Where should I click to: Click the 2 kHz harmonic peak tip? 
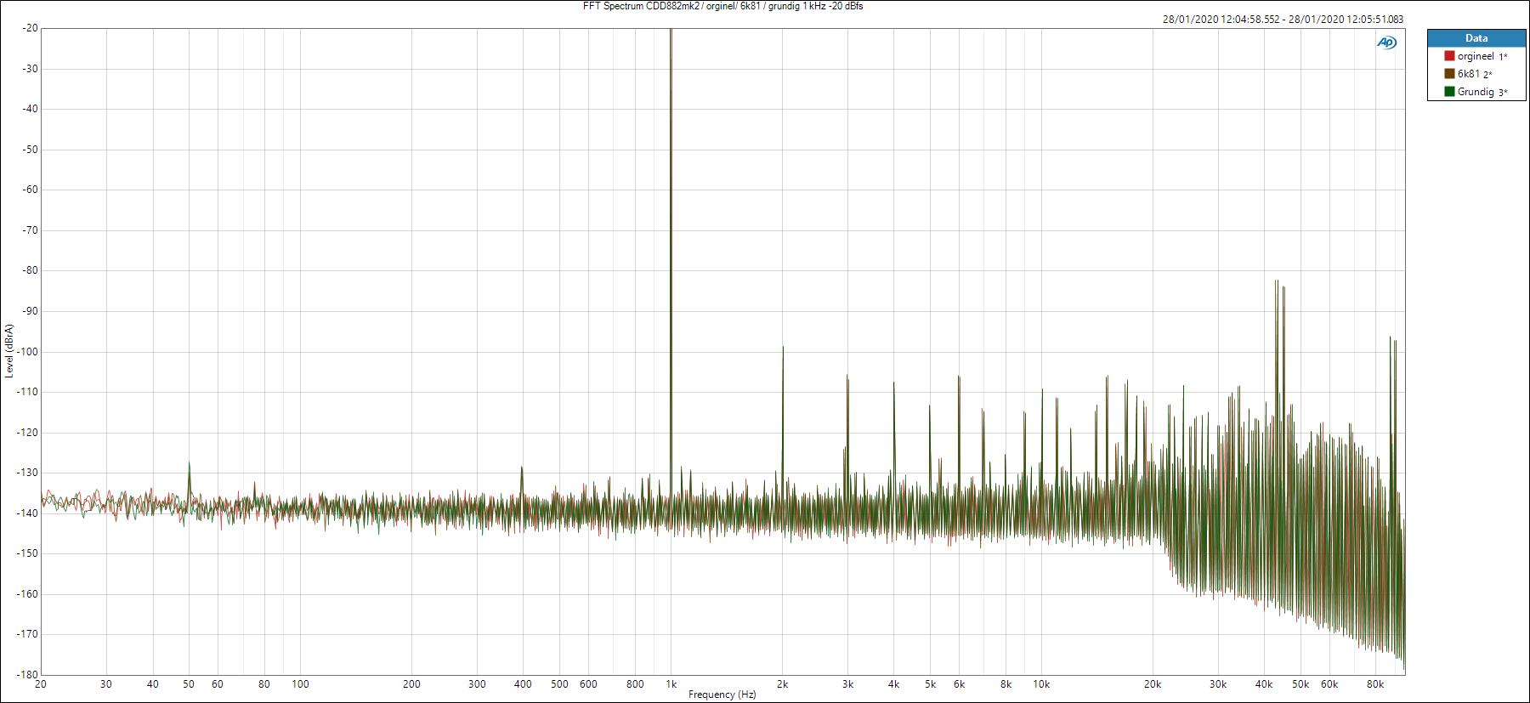click(783, 347)
